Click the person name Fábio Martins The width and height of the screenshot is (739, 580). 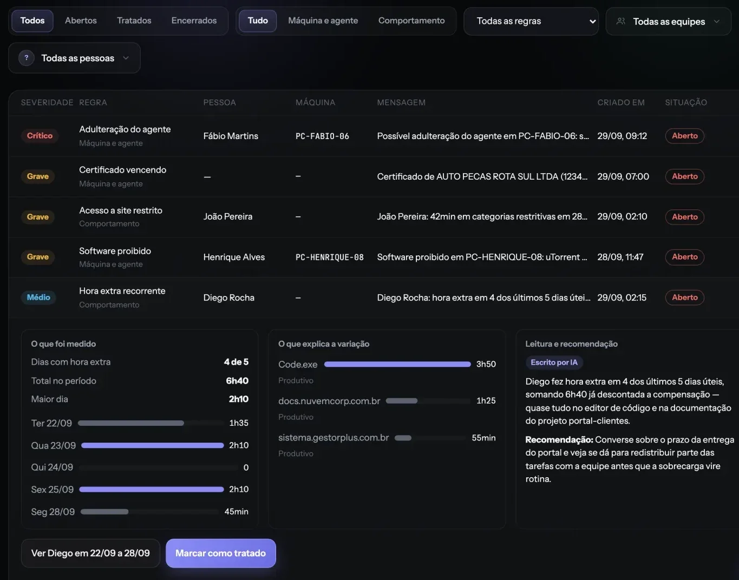tap(231, 136)
